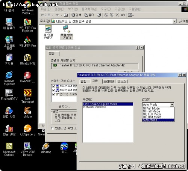Choose 100 Half Mode from list
The width and height of the screenshot is (188, 171).
(x=158, y=117)
